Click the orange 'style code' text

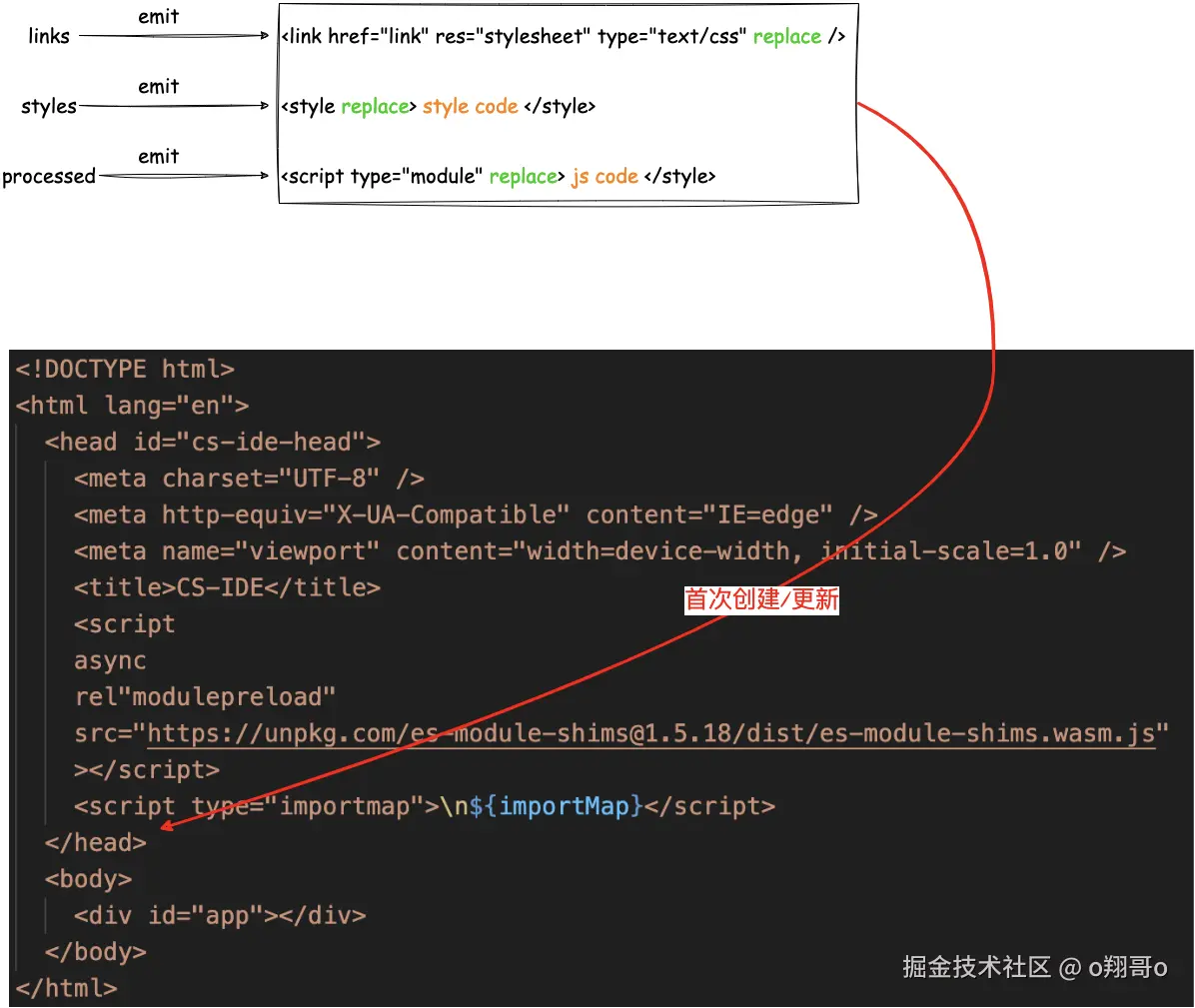point(471,107)
